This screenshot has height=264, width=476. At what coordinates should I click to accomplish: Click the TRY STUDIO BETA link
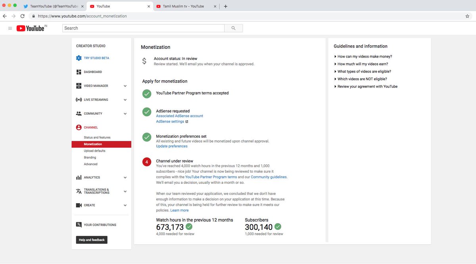click(x=96, y=58)
